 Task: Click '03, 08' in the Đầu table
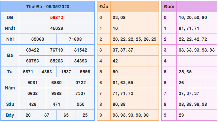(119, 17)
